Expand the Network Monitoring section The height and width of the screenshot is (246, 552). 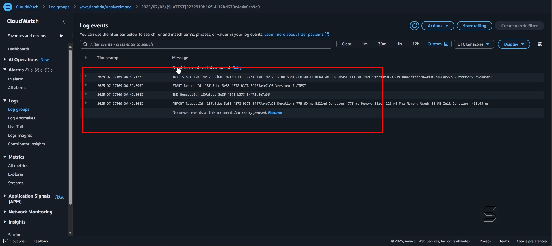coord(5,212)
